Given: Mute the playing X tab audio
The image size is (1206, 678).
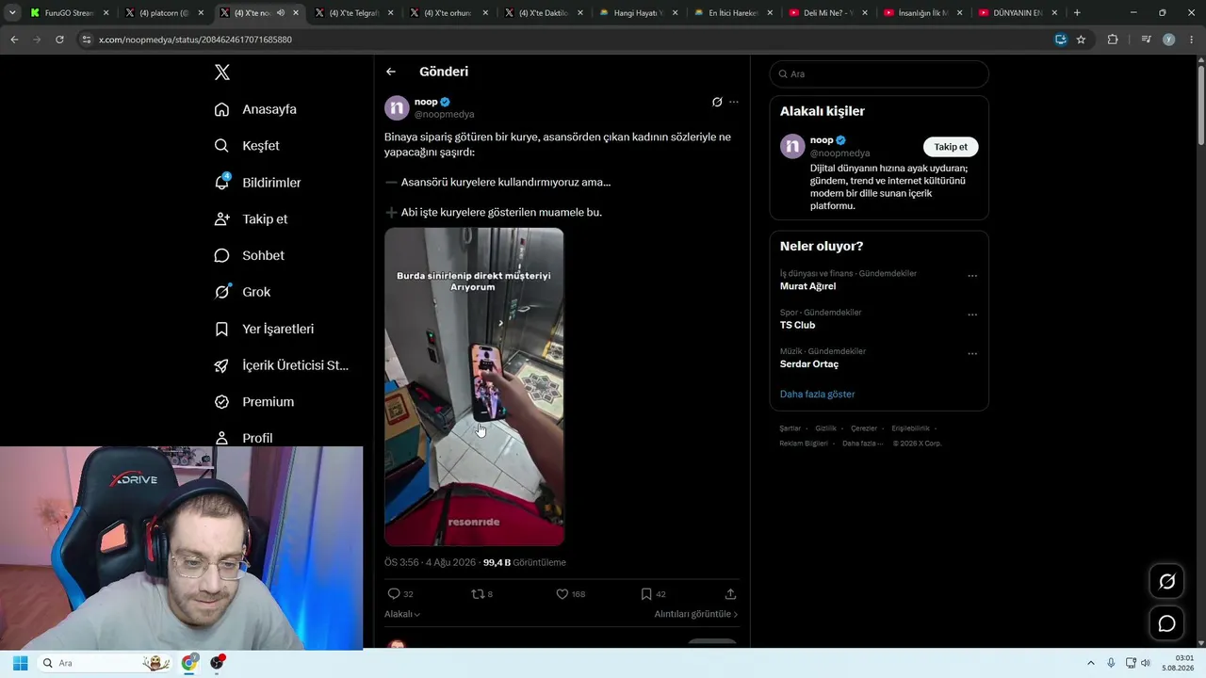Looking at the screenshot, I should (281, 13).
